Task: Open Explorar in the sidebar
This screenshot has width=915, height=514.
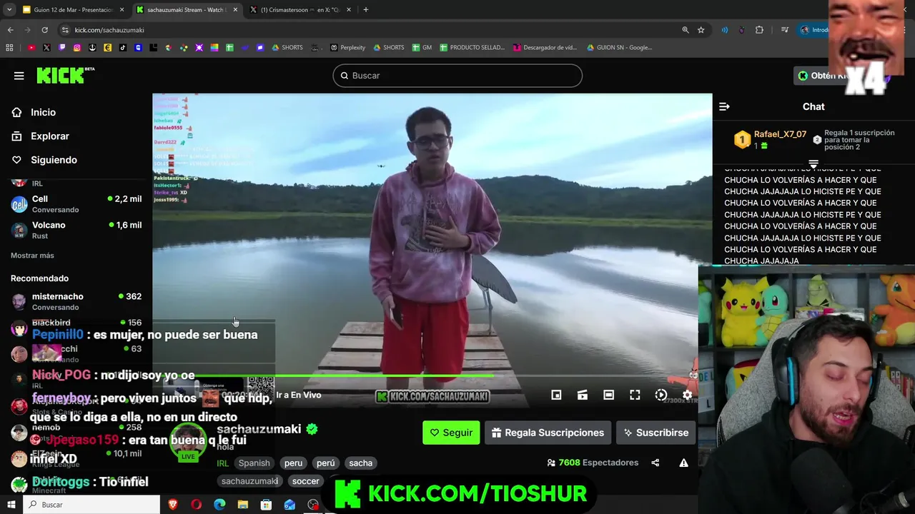Action: (x=49, y=136)
